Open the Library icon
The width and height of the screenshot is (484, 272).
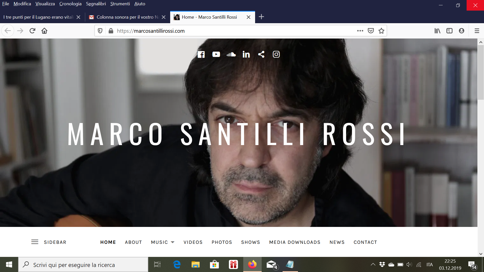pyautogui.click(x=437, y=31)
